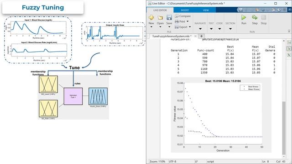Screen dimensions: 292x164
Task: Switch to the LIVE EDITOR tab
Action: pyautogui.click(x=160, y=10)
